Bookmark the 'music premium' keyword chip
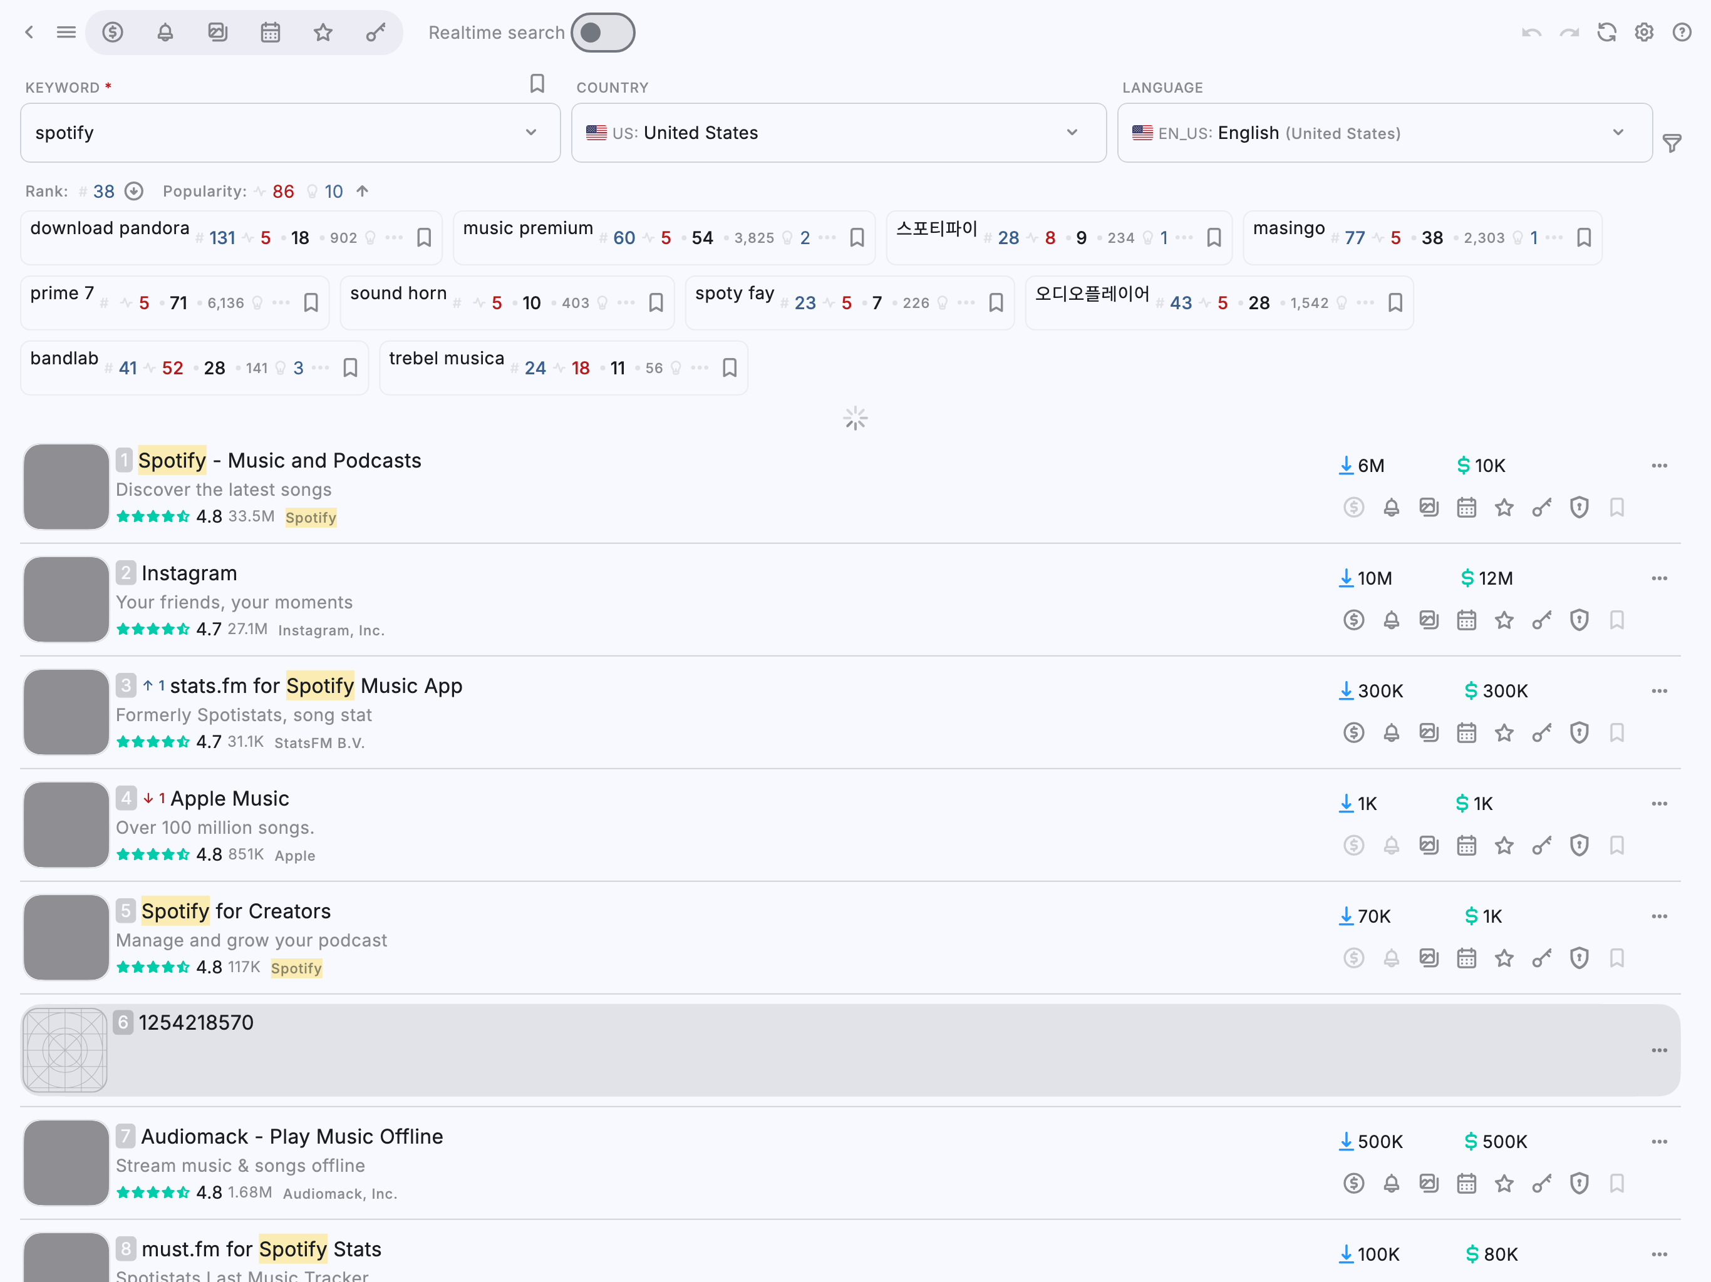This screenshot has width=1711, height=1282. click(856, 237)
